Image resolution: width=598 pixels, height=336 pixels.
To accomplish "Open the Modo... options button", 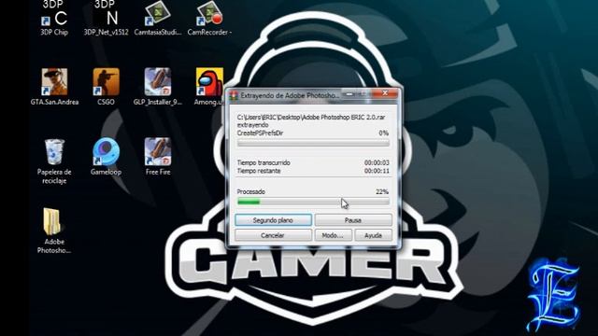I will click(x=333, y=235).
